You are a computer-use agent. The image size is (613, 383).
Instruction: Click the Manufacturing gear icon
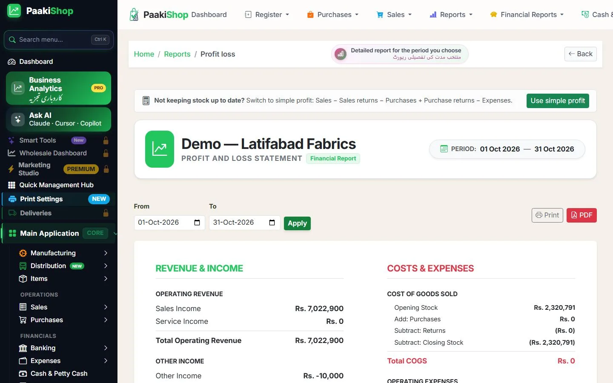23,253
